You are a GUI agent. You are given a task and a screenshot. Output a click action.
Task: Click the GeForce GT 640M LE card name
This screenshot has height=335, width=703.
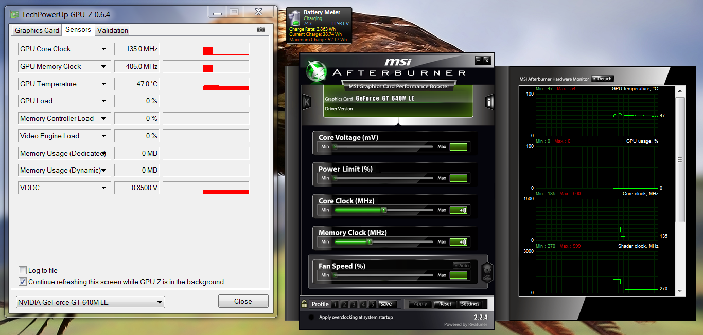(385, 98)
